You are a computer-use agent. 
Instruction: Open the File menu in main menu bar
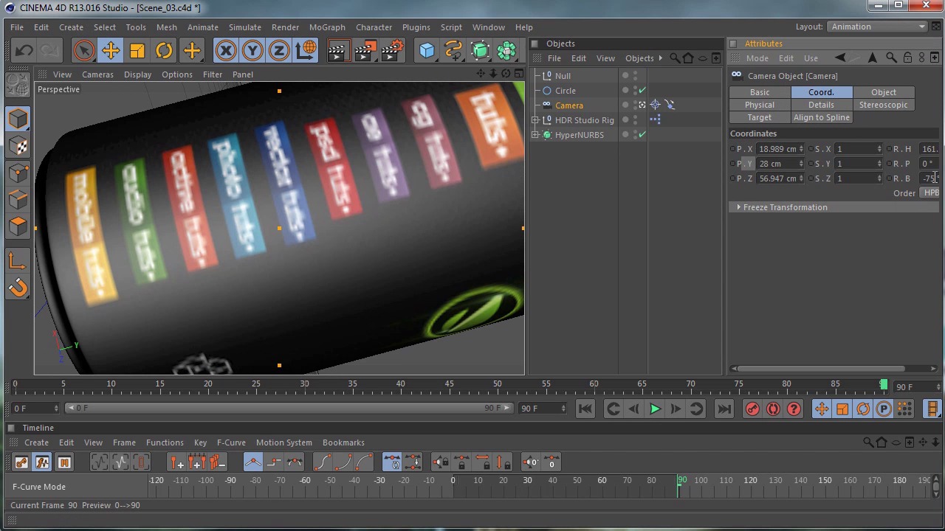16,27
